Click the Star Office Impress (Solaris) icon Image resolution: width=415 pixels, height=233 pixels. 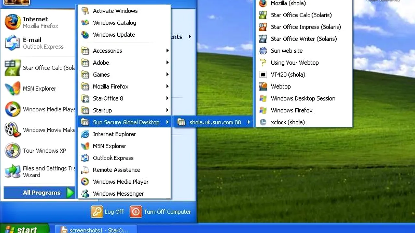click(x=263, y=27)
